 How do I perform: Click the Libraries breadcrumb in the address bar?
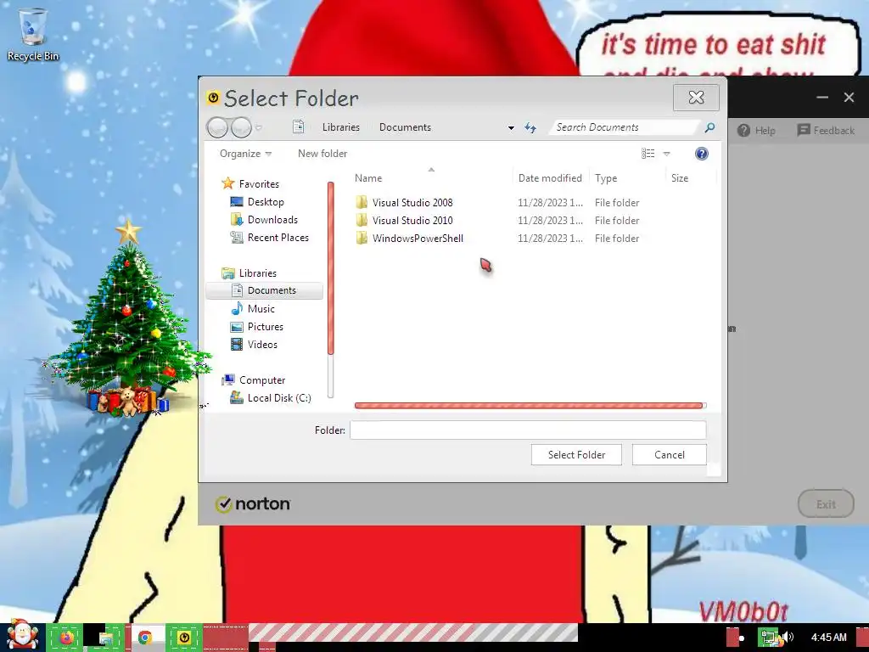coord(341,127)
